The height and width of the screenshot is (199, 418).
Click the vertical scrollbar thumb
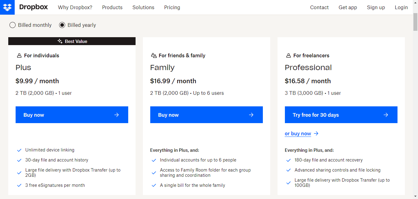point(415,21)
